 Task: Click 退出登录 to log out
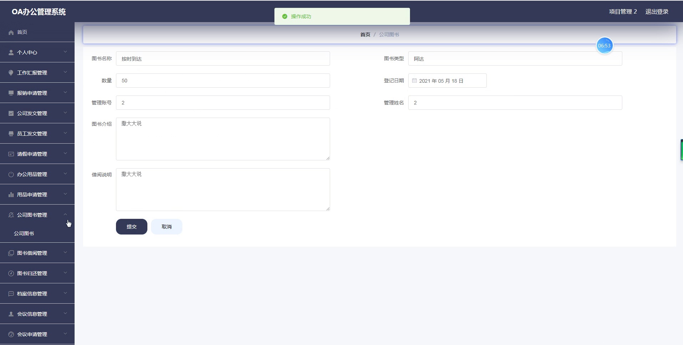pos(657,11)
